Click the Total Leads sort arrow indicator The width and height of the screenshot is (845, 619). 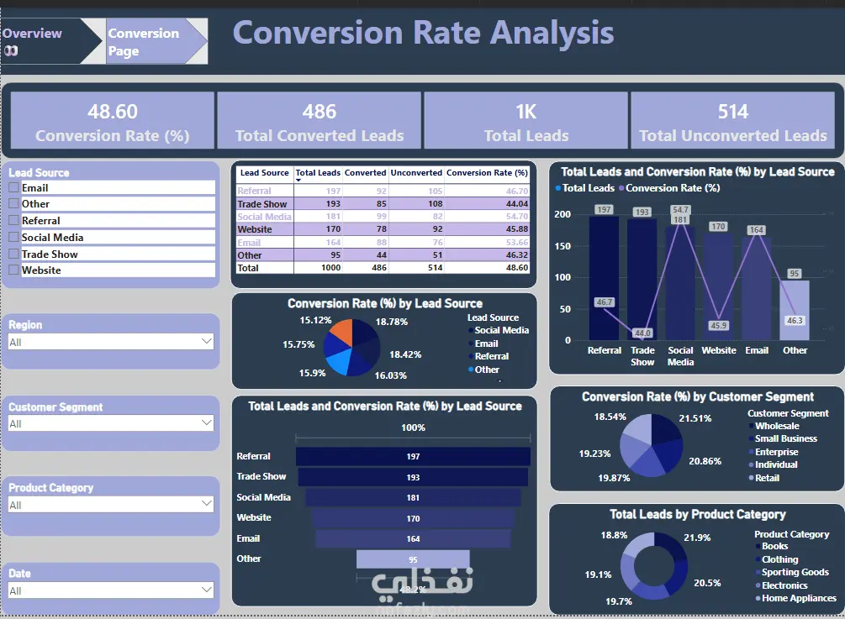point(298,181)
